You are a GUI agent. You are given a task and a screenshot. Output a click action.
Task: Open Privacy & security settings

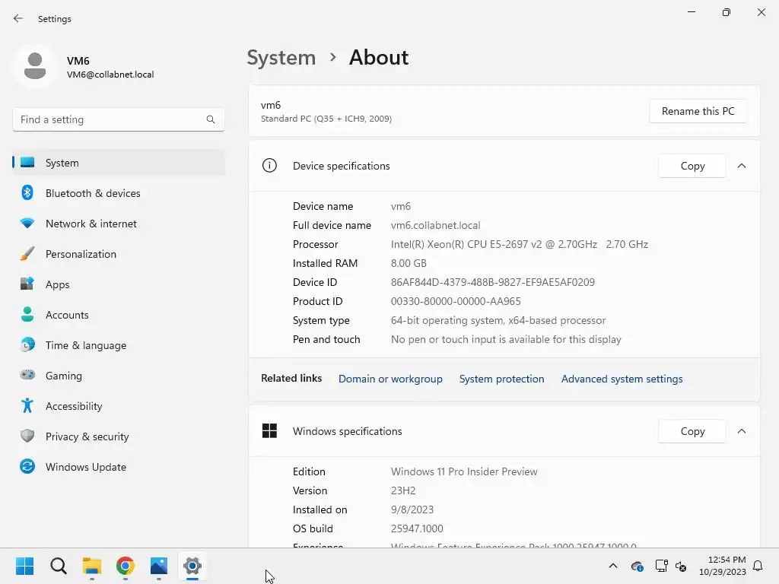coord(118,436)
